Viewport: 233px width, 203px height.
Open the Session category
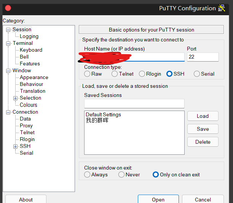pyautogui.click(x=22, y=29)
